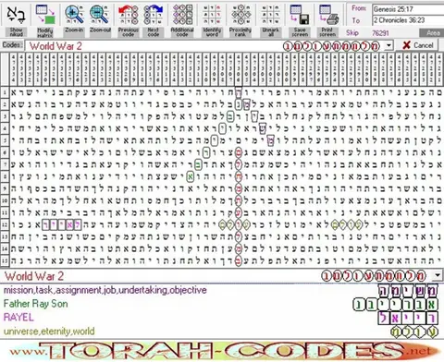Click the skip value 76291
The width and height of the screenshot is (444, 362).
pos(380,33)
